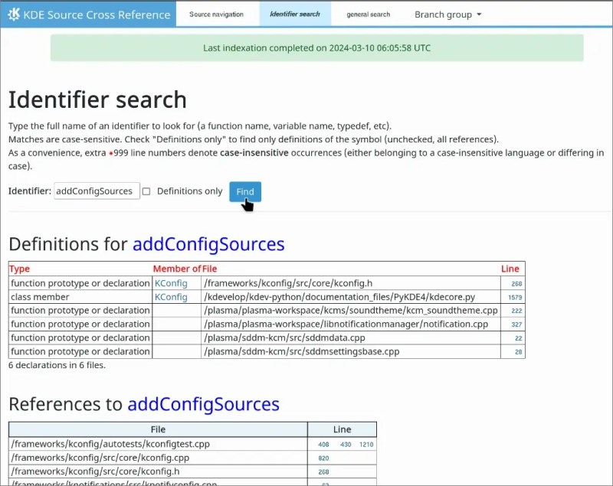This screenshot has width=613, height=486.
Task: Open KDE Source Cross Reference home link
Action: [97, 15]
